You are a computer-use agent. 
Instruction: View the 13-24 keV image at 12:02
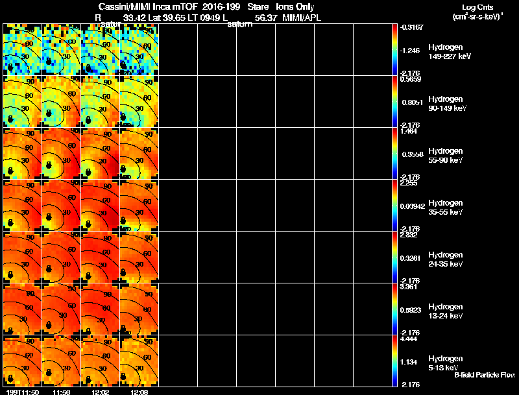(101, 309)
